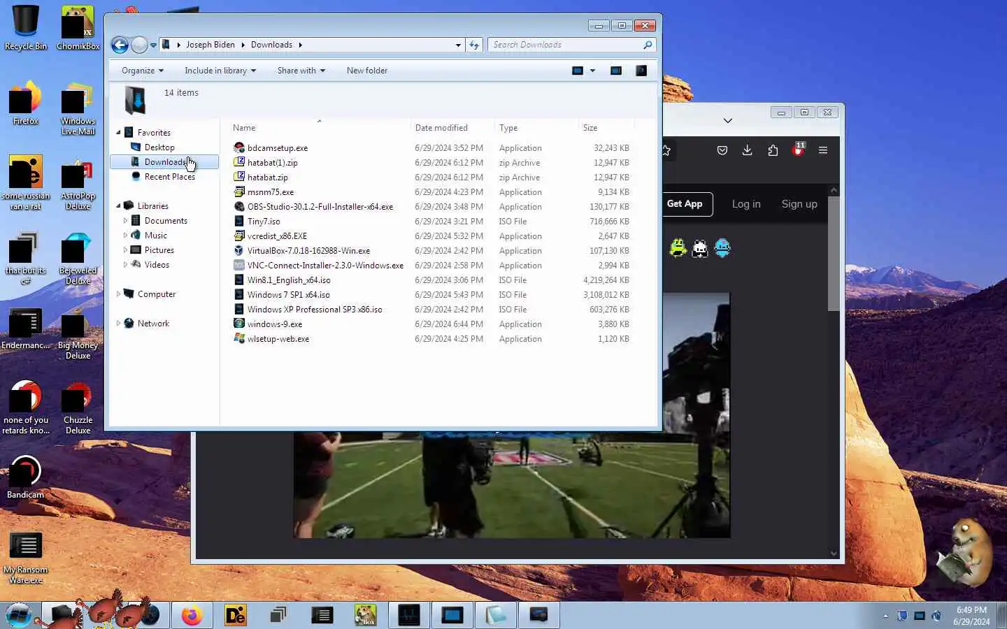
Task: Select My Ransom Ware.exe desktop icon
Action: coord(26,557)
